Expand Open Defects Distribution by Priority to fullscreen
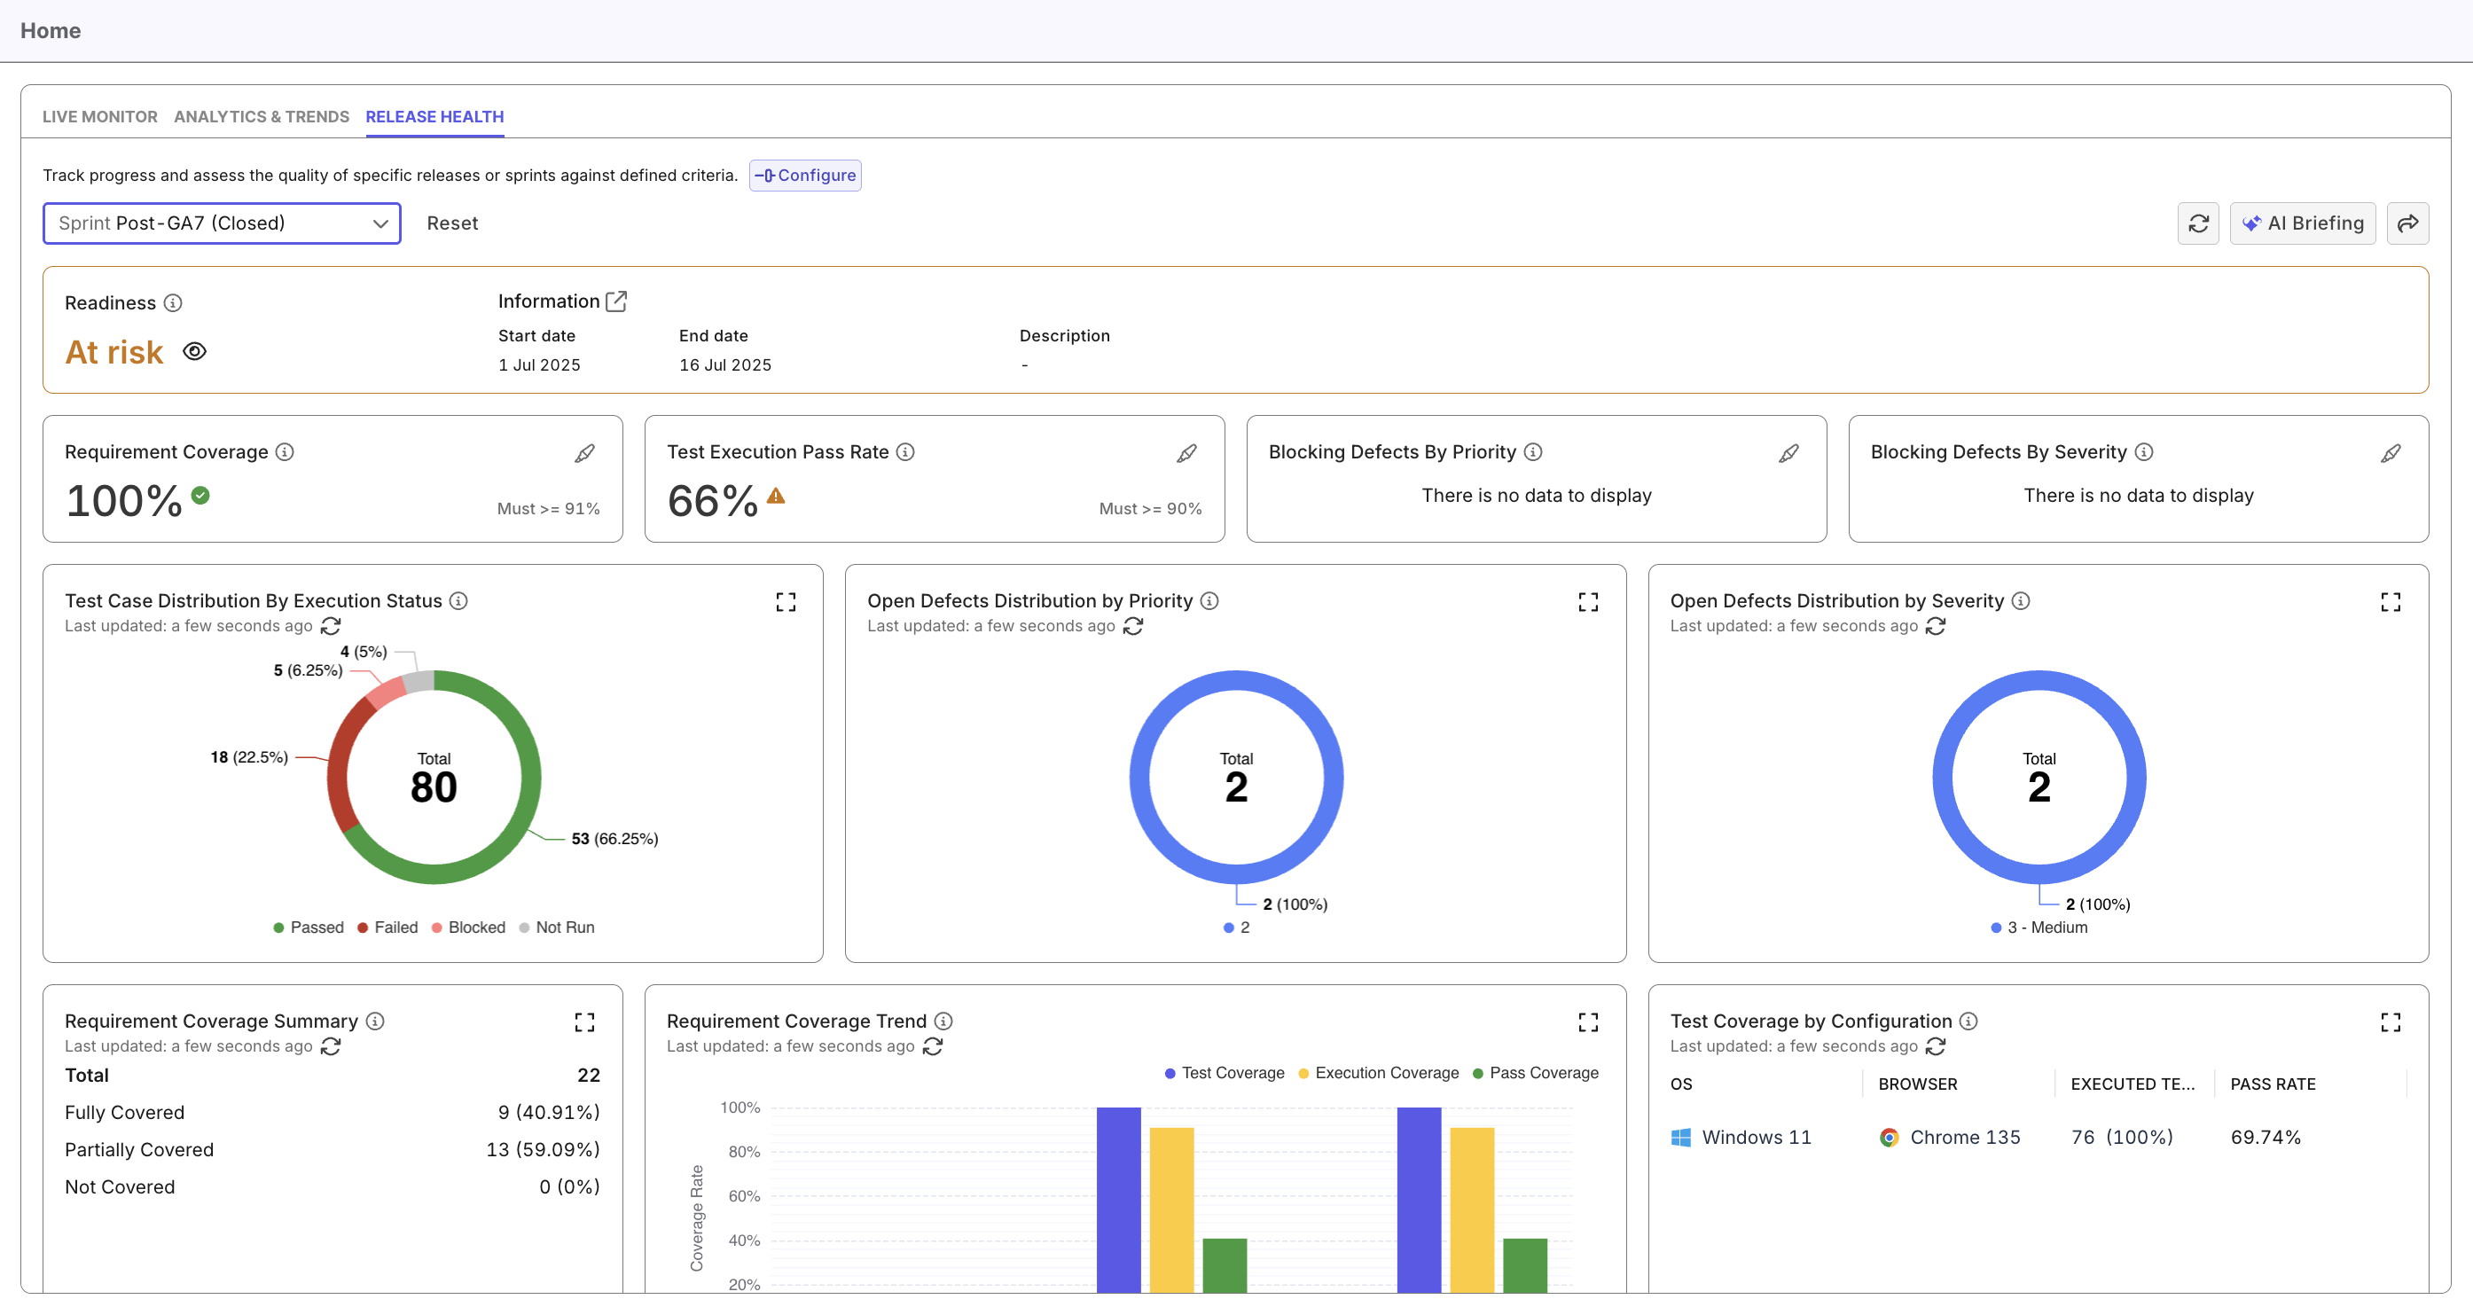This screenshot has width=2473, height=1315. click(1589, 602)
